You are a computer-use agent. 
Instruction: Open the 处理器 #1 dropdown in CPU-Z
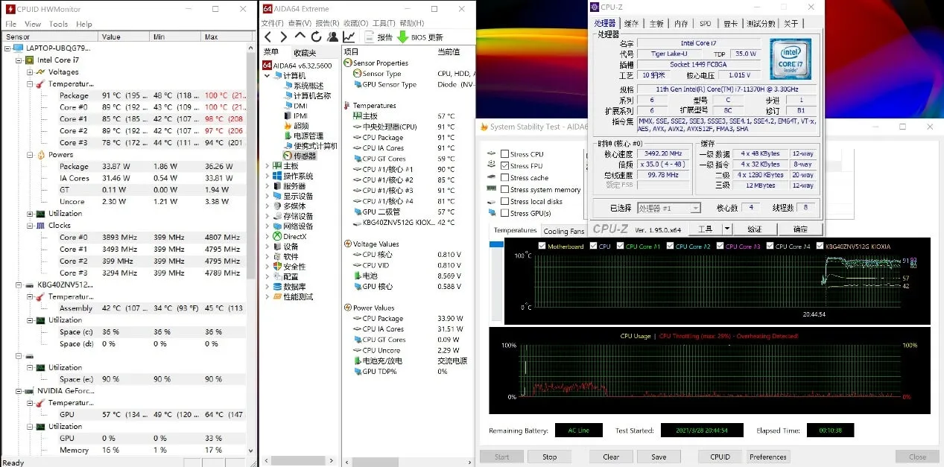pos(695,209)
